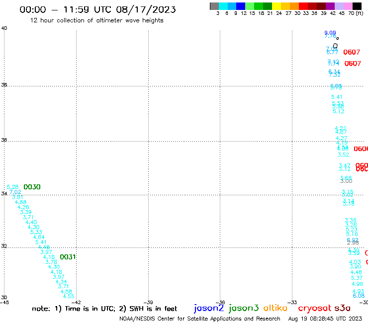Click the wave height value 7.02
Viewport: 368px width, 323px height.
[15, 192]
